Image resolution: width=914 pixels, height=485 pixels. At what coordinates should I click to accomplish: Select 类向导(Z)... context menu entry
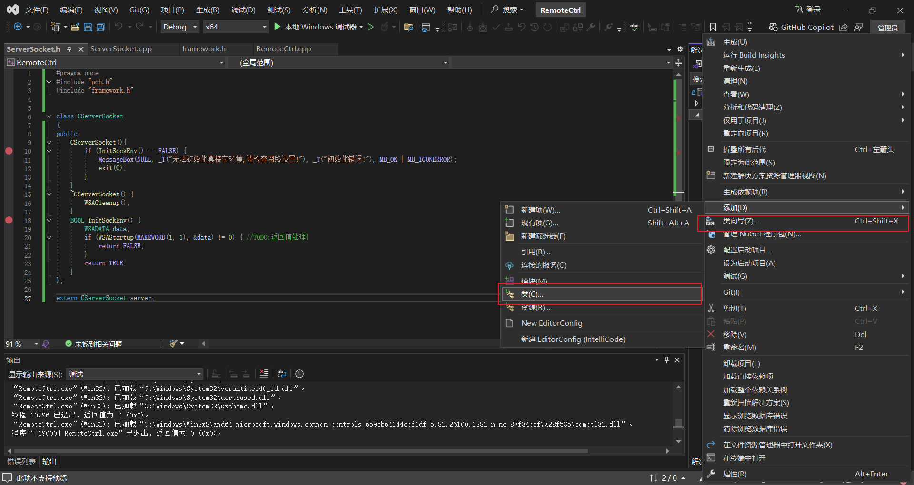tap(806, 221)
